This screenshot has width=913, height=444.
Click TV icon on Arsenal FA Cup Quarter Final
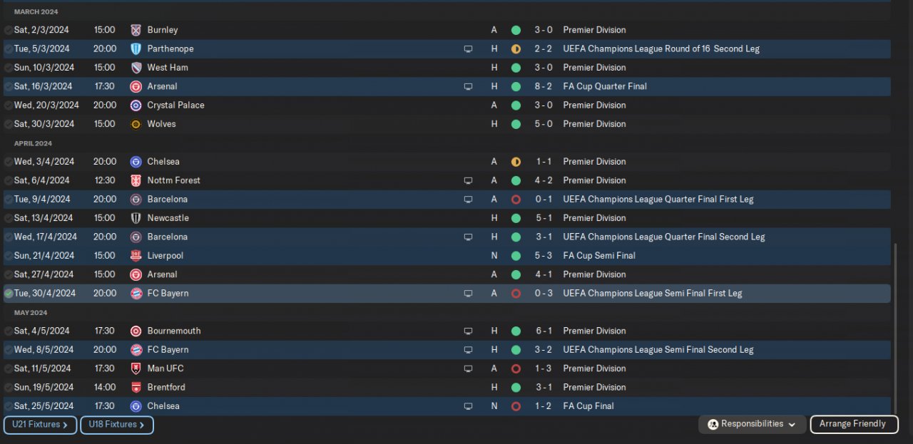click(468, 86)
